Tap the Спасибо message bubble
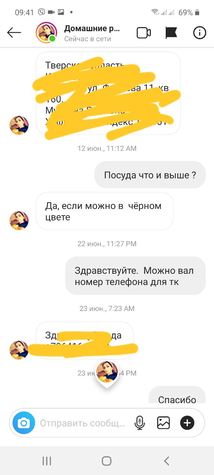This screenshot has width=214, height=475. point(177,396)
